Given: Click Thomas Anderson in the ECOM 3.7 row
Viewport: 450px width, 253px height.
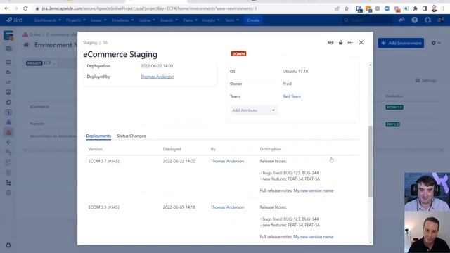Looking at the screenshot, I should [227, 161].
